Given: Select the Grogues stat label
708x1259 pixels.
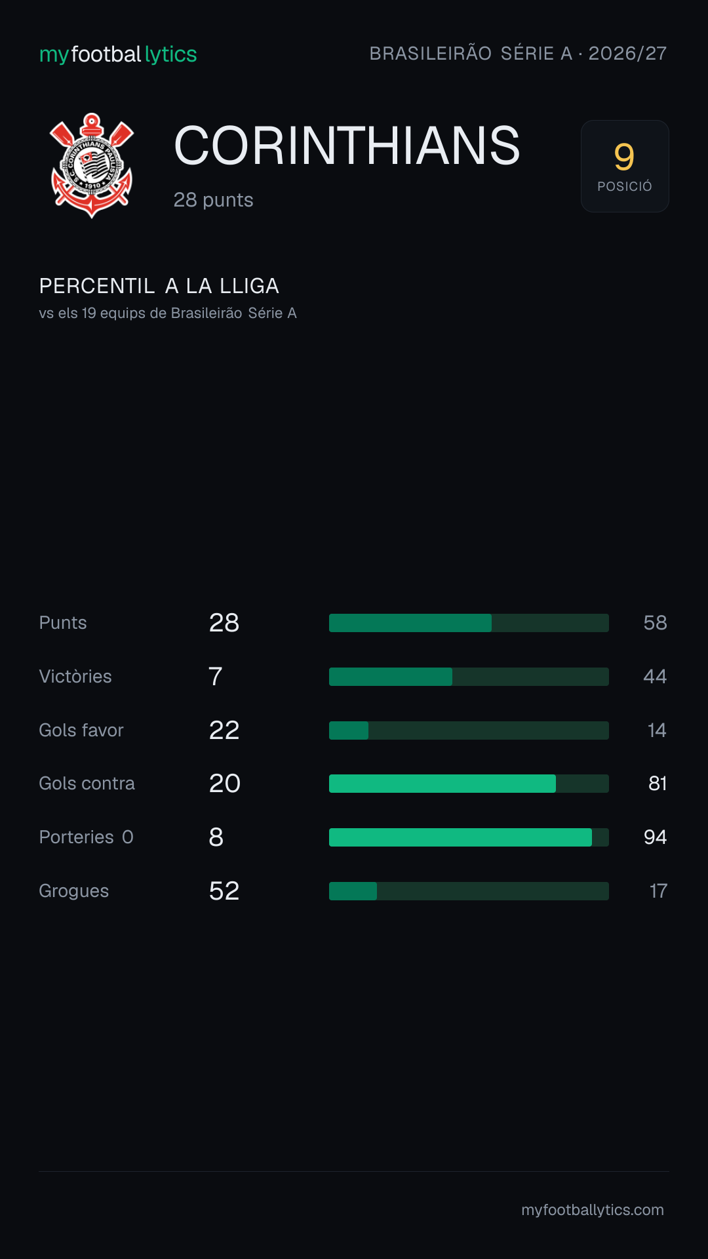Looking at the screenshot, I should coord(74,891).
